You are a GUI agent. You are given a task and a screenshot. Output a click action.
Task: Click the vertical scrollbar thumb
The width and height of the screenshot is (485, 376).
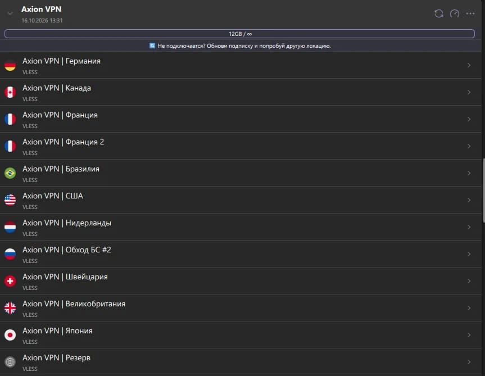[x=483, y=190]
